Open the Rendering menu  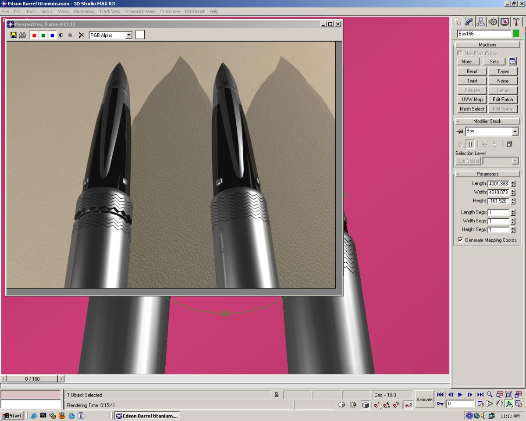[x=84, y=11]
